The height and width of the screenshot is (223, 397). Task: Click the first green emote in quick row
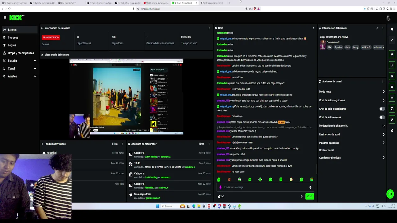219,180
